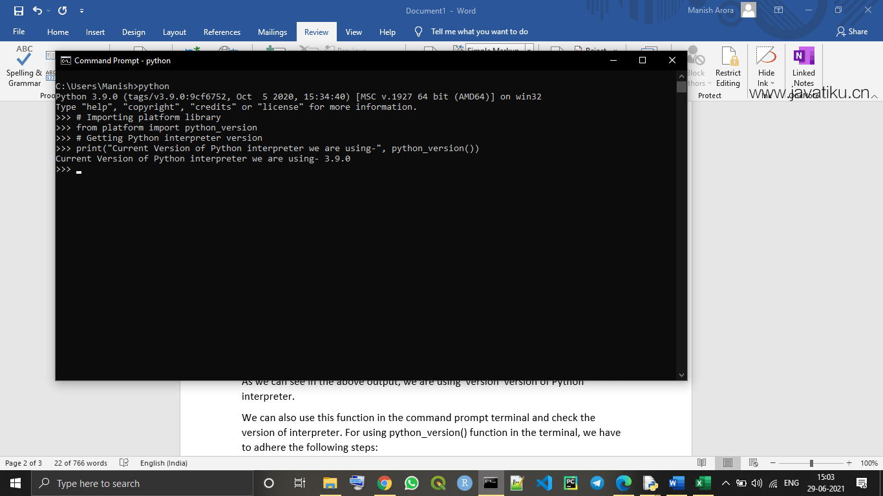This screenshot has height=496, width=883.
Task: Show hidden system tray icons chevron
Action: tap(725, 483)
